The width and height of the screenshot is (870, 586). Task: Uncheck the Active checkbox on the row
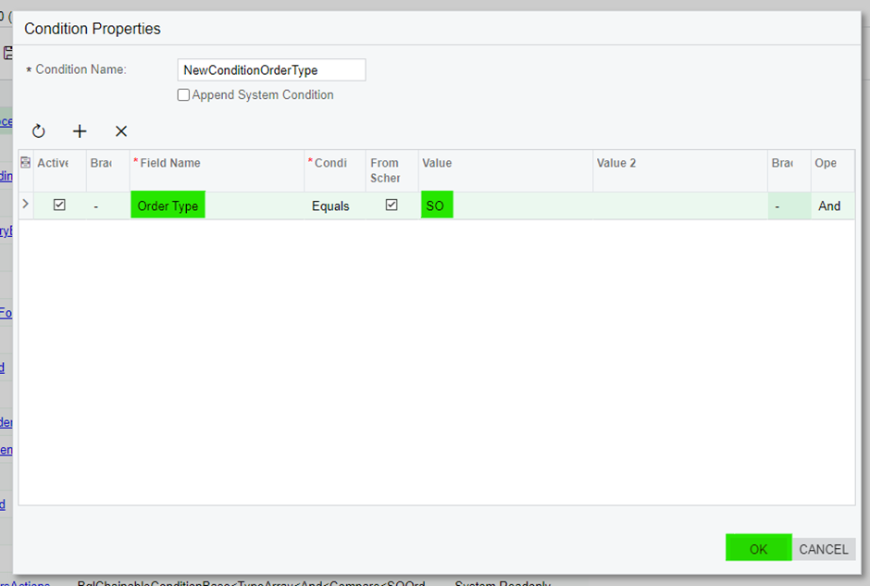(x=59, y=205)
